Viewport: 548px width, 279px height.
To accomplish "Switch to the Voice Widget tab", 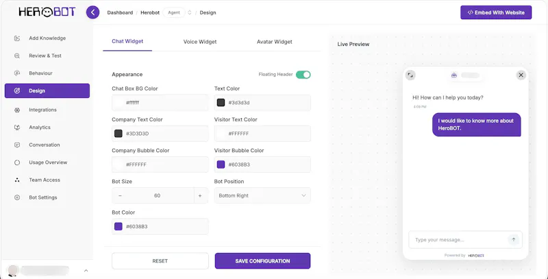I will click(x=200, y=42).
